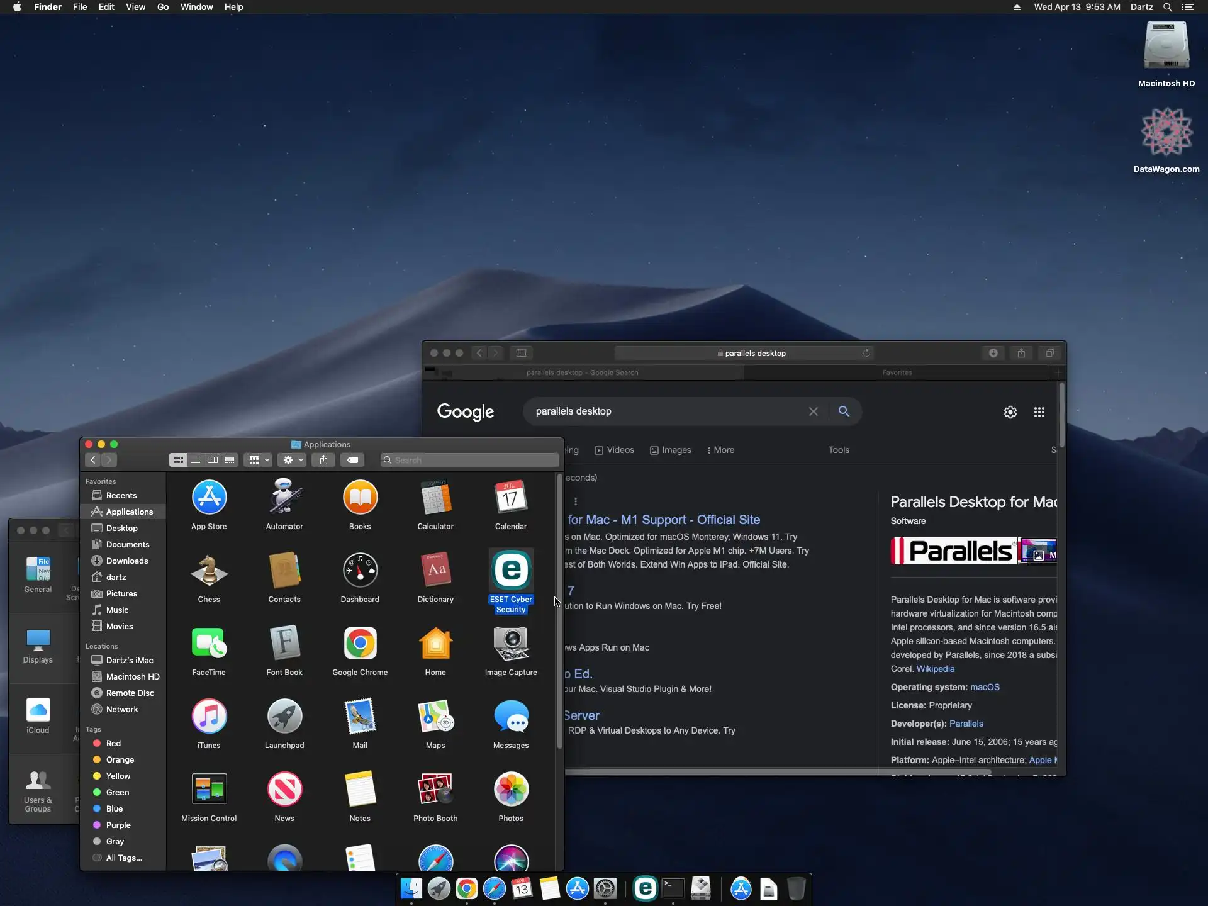The width and height of the screenshot is (1208, 906).
Task: Open the group-by arrangement dropdown
Action: coord(259,460)
